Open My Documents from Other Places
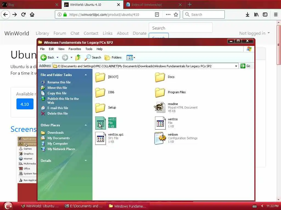 pyautogui.click(x=58, y=138)
